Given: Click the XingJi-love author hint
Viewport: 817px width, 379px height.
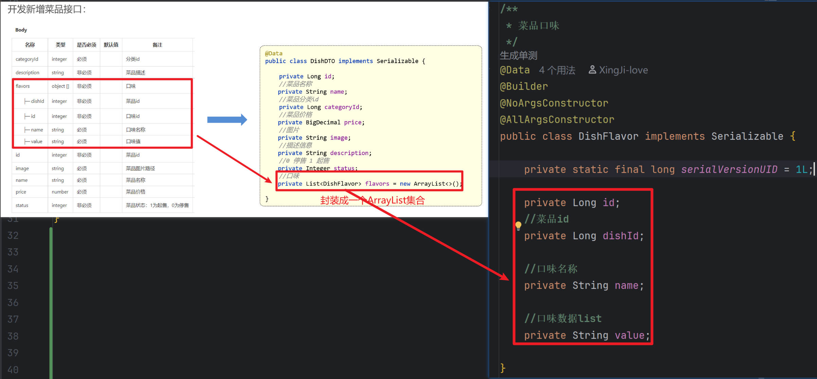Looking at the screenshot, I should tap(623, 70).
